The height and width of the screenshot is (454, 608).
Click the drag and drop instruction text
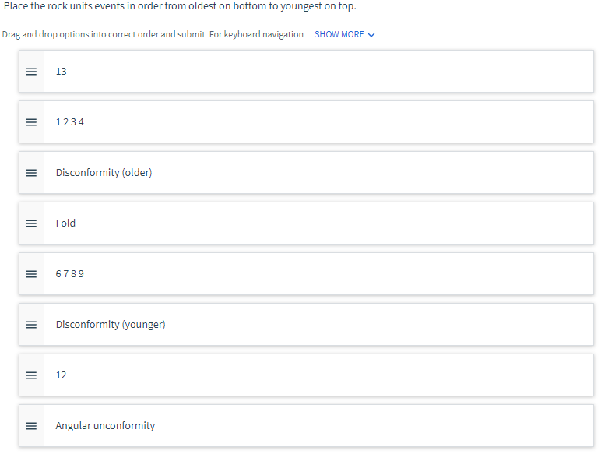tap(156, 35)
